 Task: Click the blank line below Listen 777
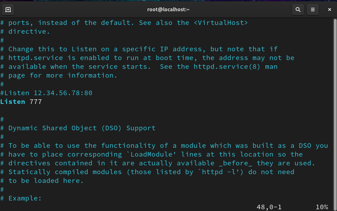tap(166, 111)
